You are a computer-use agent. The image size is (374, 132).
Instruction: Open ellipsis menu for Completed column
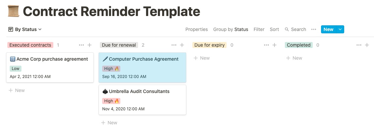click(359, 45)
